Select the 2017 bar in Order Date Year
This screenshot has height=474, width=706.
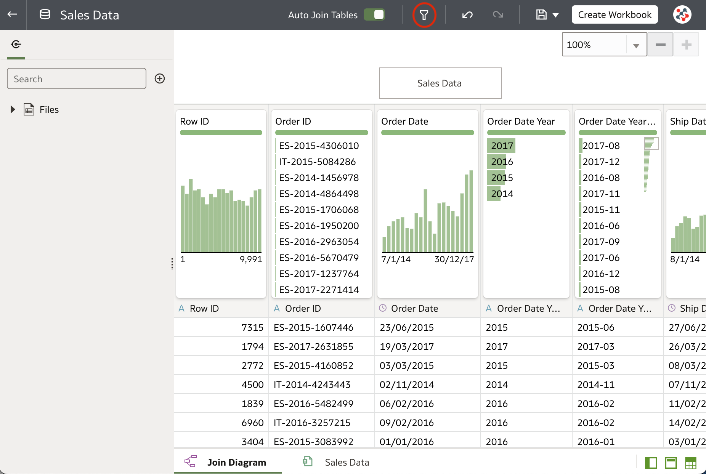click(501, 146)
